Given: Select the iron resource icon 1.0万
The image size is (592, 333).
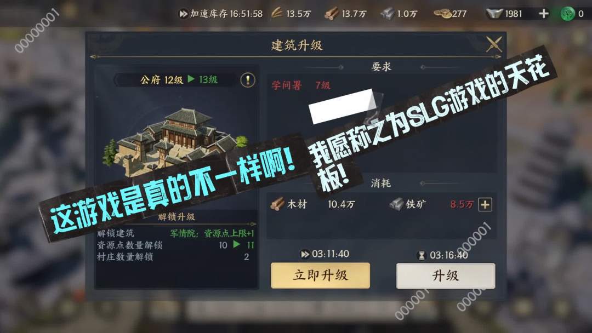Looking at the screenshot, I should [388, 14].
